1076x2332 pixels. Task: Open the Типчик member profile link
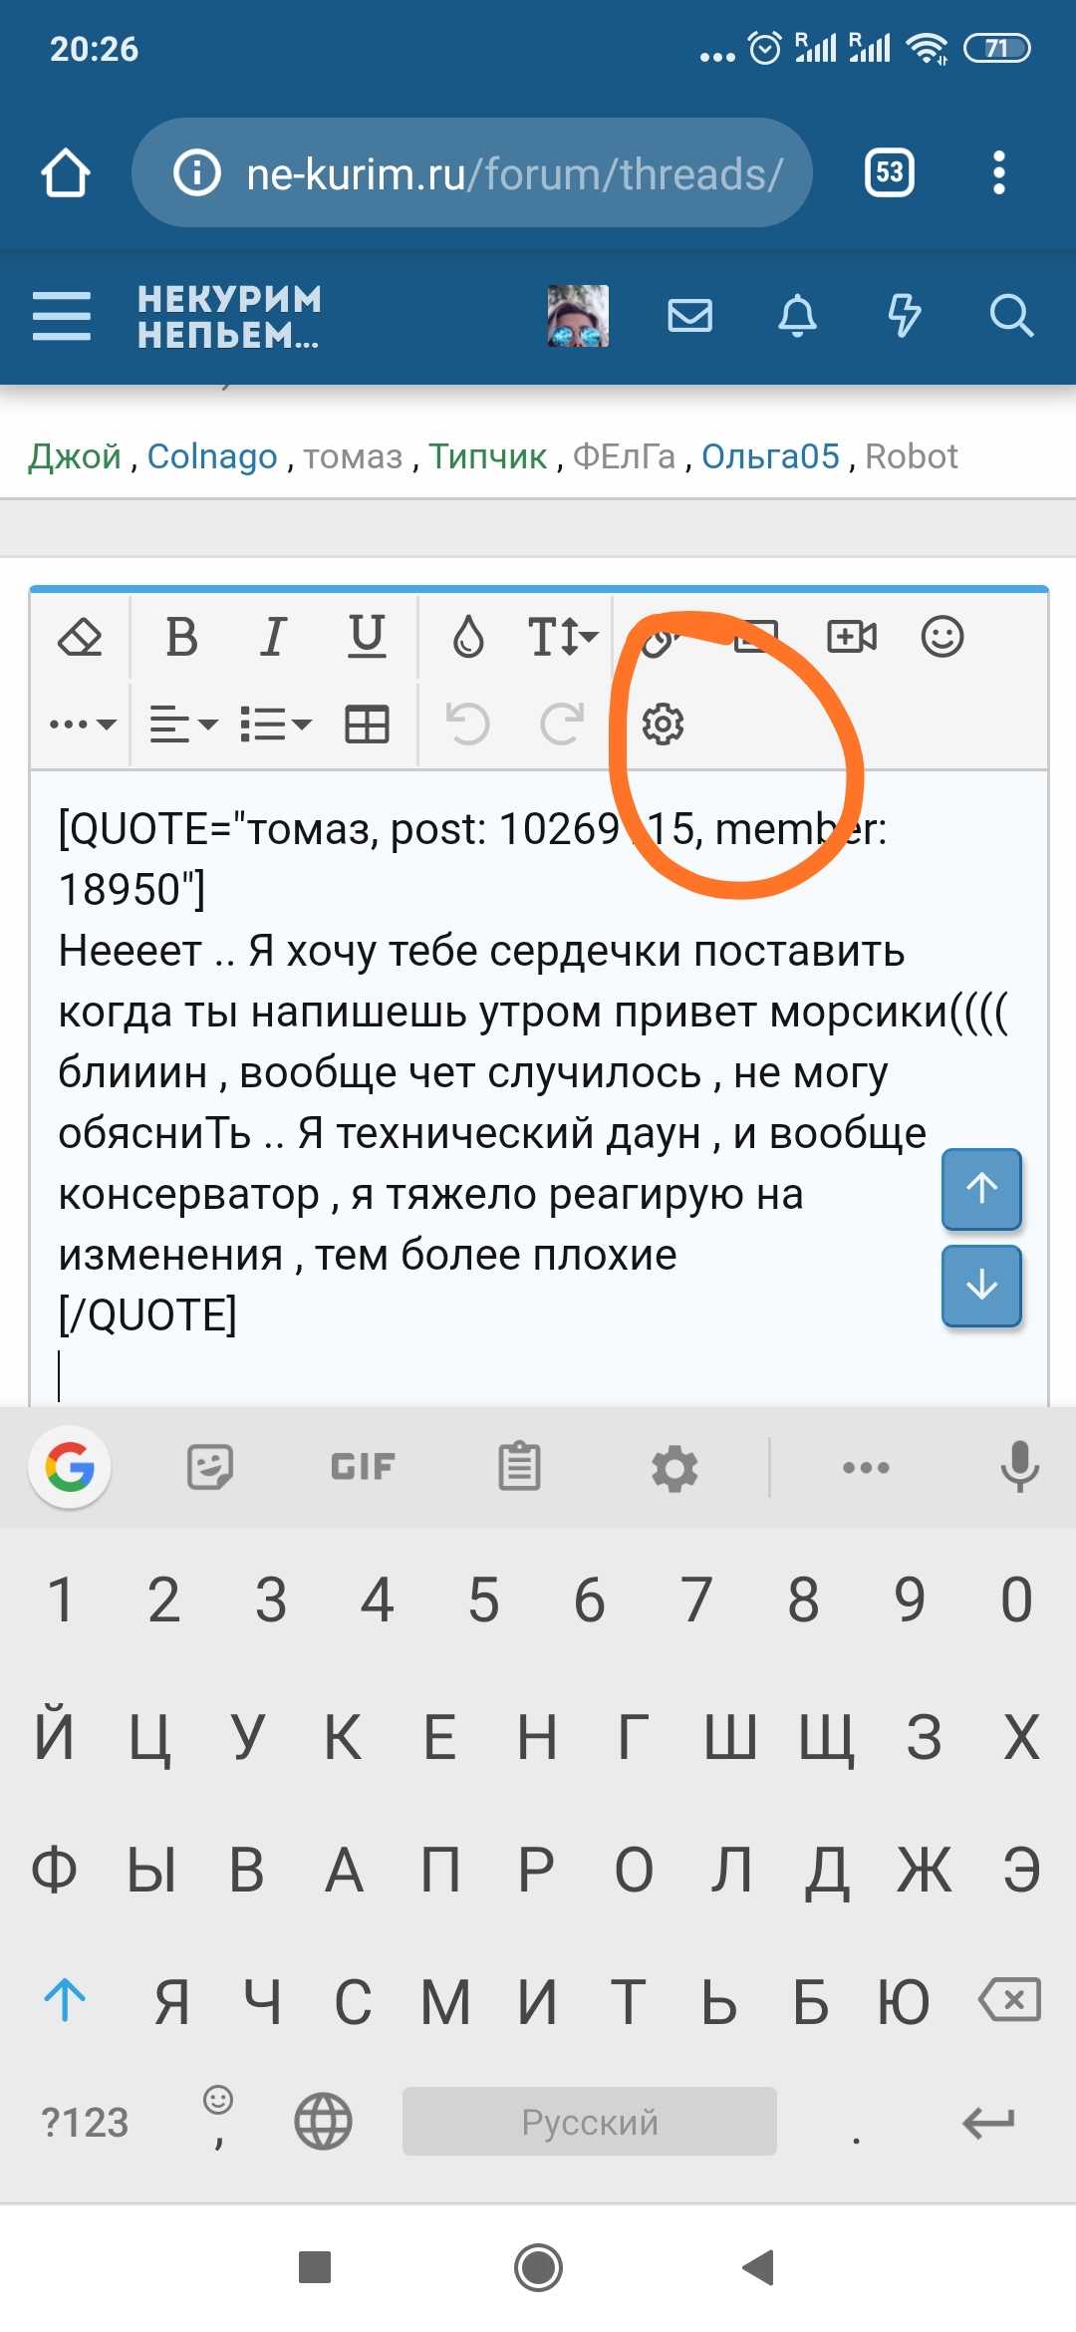pos(488,456)
